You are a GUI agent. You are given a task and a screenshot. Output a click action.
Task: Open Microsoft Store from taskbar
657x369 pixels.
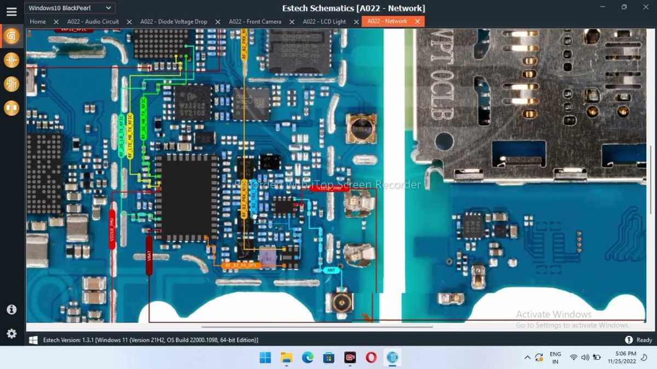pos(328,358)
